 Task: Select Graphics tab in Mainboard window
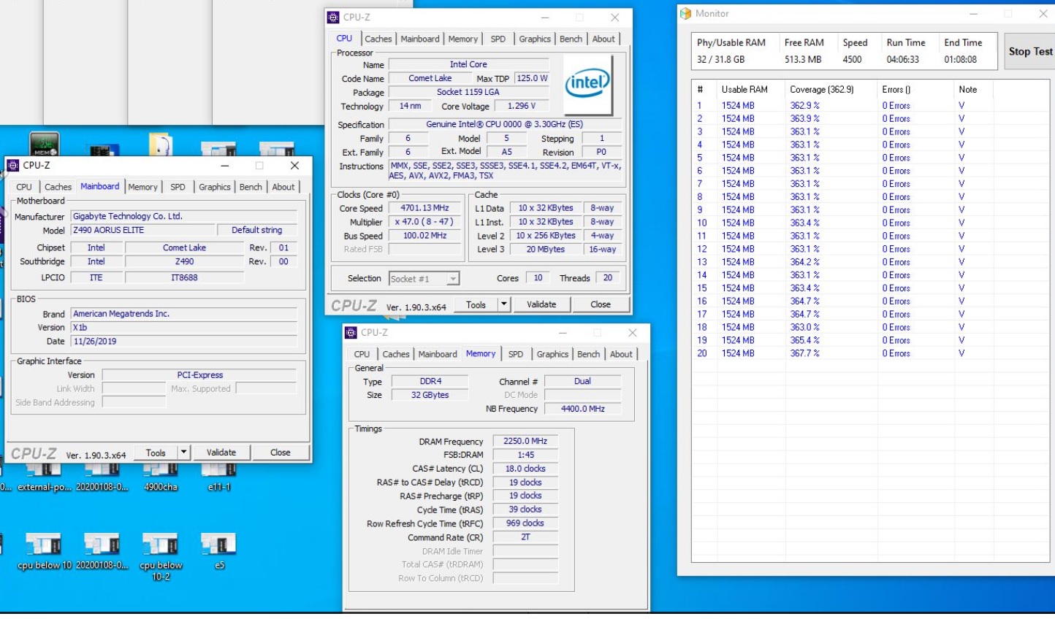tap(215, 188)
